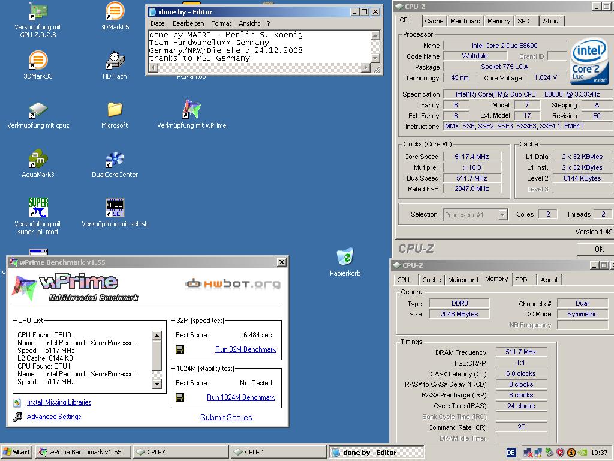Image resolution: width=614 pixels, height=461 pixels.
Task: Open the Microsoft folder on desktop
Action: pyautogui.click(x=115, y=115)
